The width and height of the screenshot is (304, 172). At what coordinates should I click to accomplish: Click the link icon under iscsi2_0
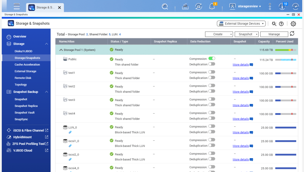[70, 159]
